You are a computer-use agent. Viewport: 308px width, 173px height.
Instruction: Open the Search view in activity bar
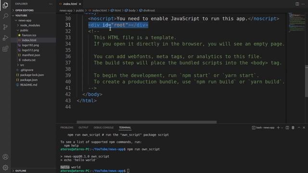click(5, 16)
